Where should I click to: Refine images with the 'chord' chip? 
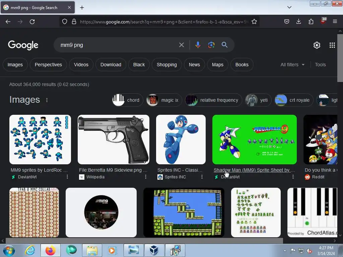pos(128,100)
